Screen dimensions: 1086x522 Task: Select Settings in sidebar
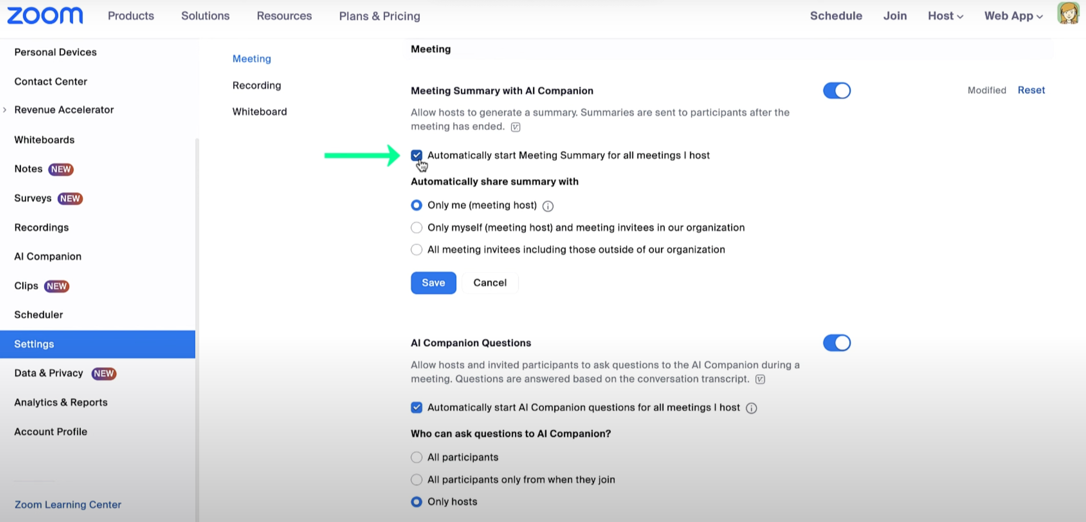(x=97, y=344)
